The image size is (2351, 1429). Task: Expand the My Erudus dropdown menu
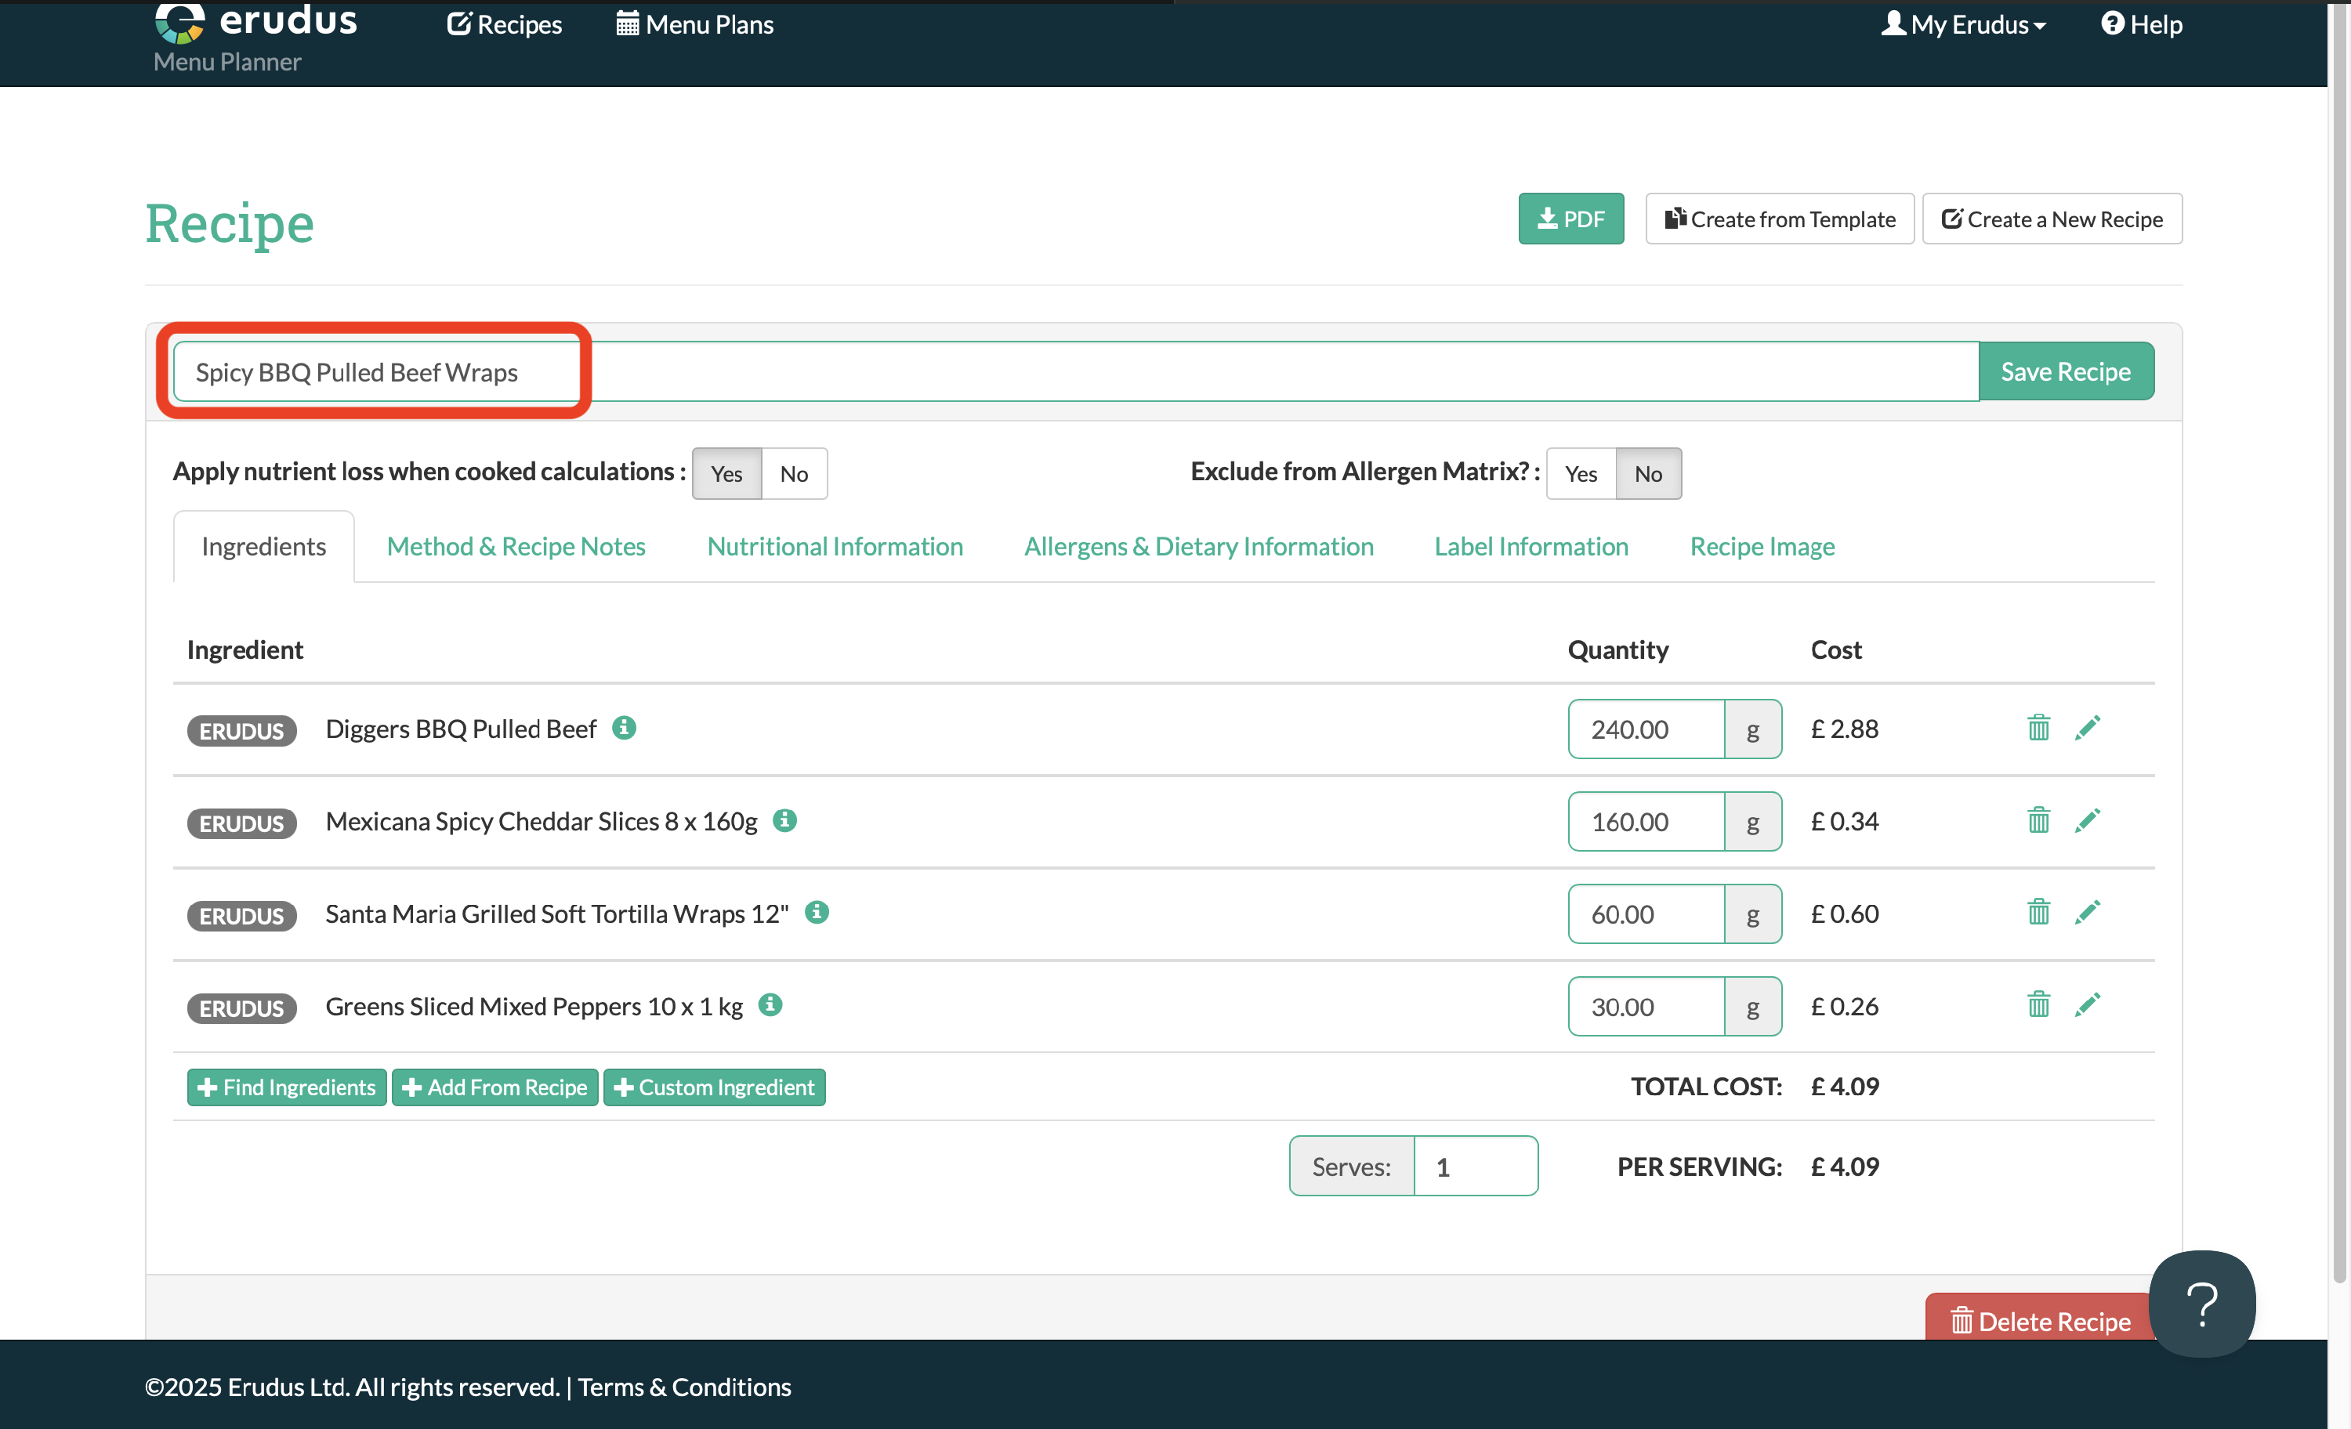click(1964, 25)
